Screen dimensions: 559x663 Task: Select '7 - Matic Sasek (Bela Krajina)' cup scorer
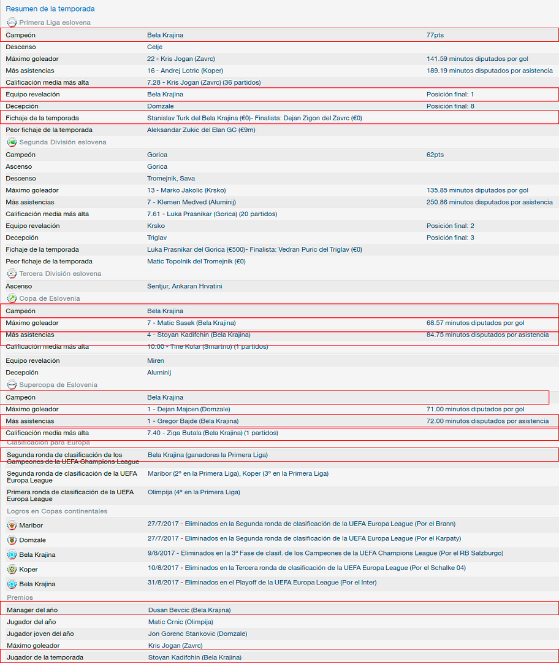point(191,323)
